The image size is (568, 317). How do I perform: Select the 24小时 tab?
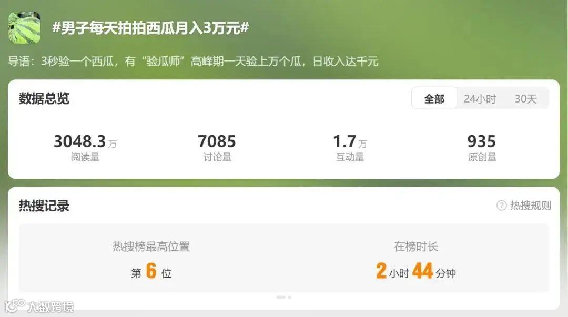coord(480,98)
